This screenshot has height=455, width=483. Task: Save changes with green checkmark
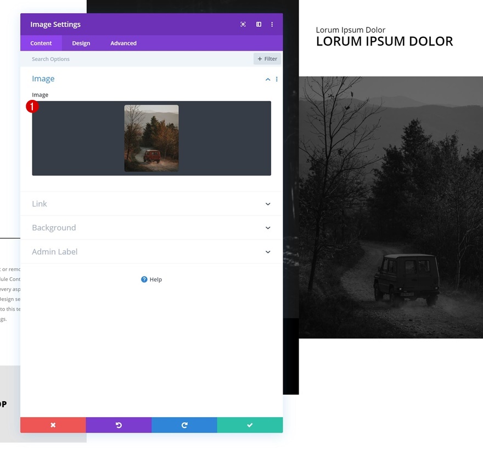[x=250, y=425]
